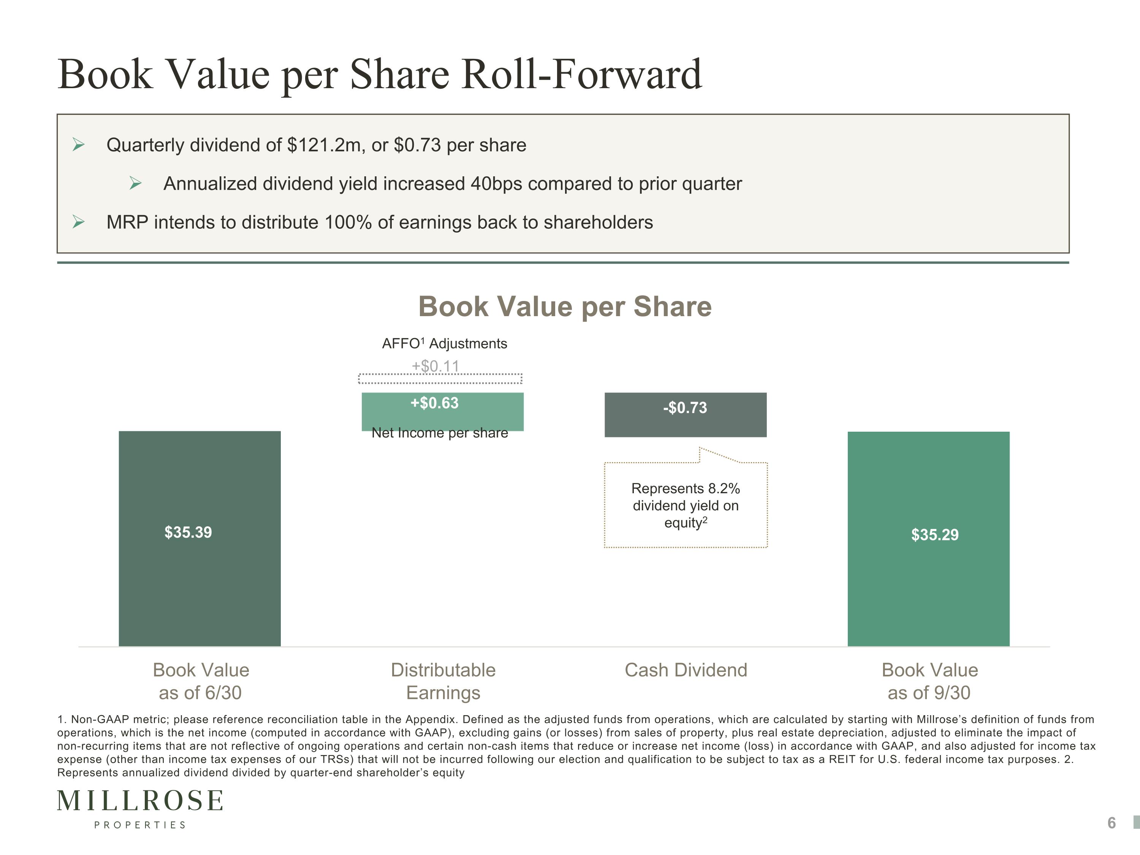Viewport: 1140px width, 855px height.
Task: Click the dotted +$0.11 AFFO adjustment box
Action: click(x=440, y=379)
